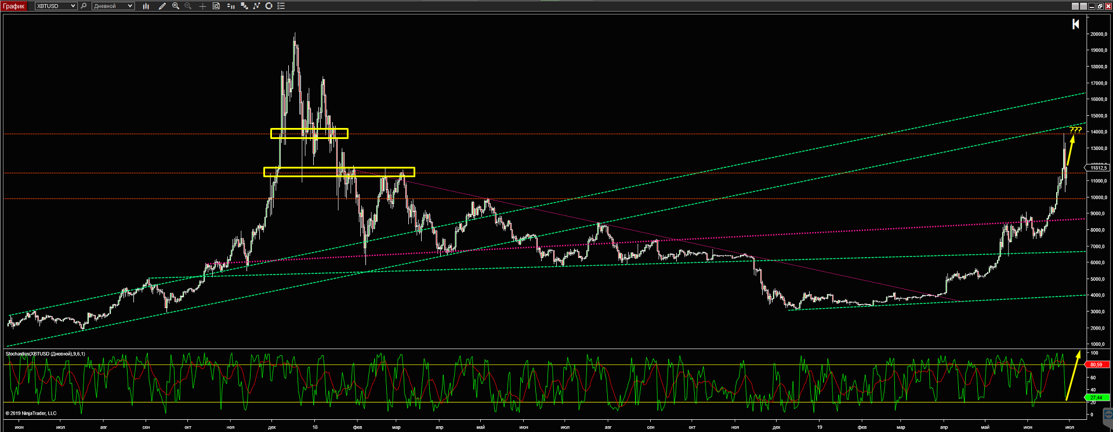
Task: Click the 19 year label on time axis
Action: [820, 427]
